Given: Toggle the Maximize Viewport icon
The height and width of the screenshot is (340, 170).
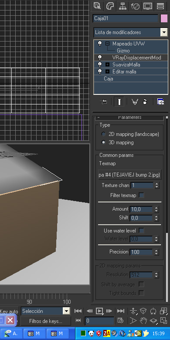Looking at the screenshot, I should pos(163,320).
